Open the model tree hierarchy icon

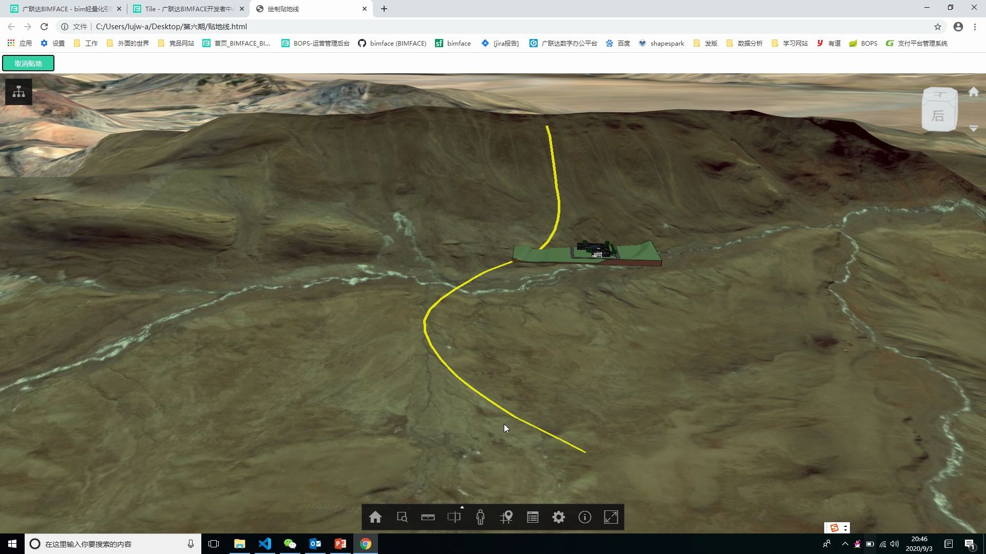[x=19, y=92]
